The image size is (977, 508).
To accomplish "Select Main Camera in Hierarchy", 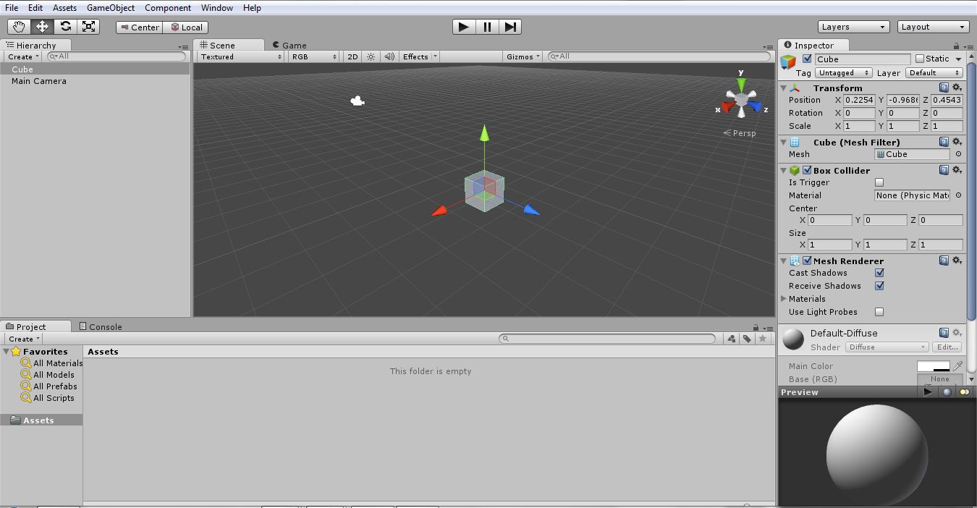I will [39, 81].
